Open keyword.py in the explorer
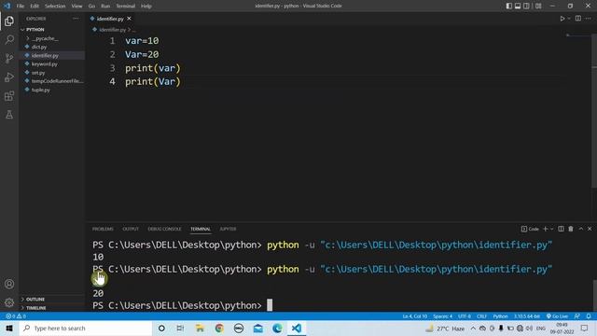The image size is (597, 336). 45,64
